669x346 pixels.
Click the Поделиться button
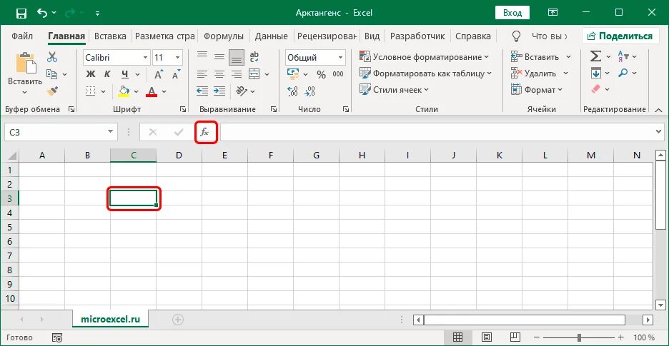click(x=620, y=36)
